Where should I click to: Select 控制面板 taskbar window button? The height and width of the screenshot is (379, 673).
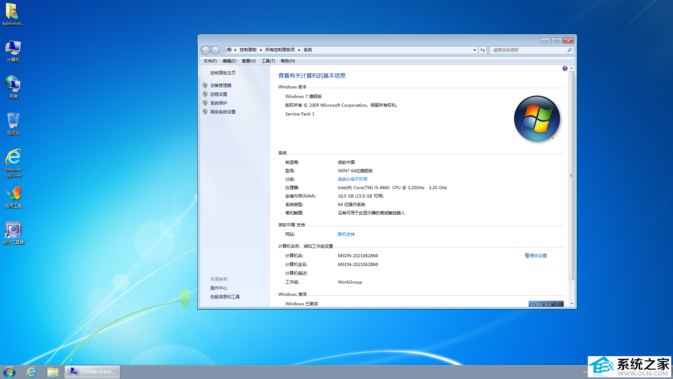tap(92, 372)
